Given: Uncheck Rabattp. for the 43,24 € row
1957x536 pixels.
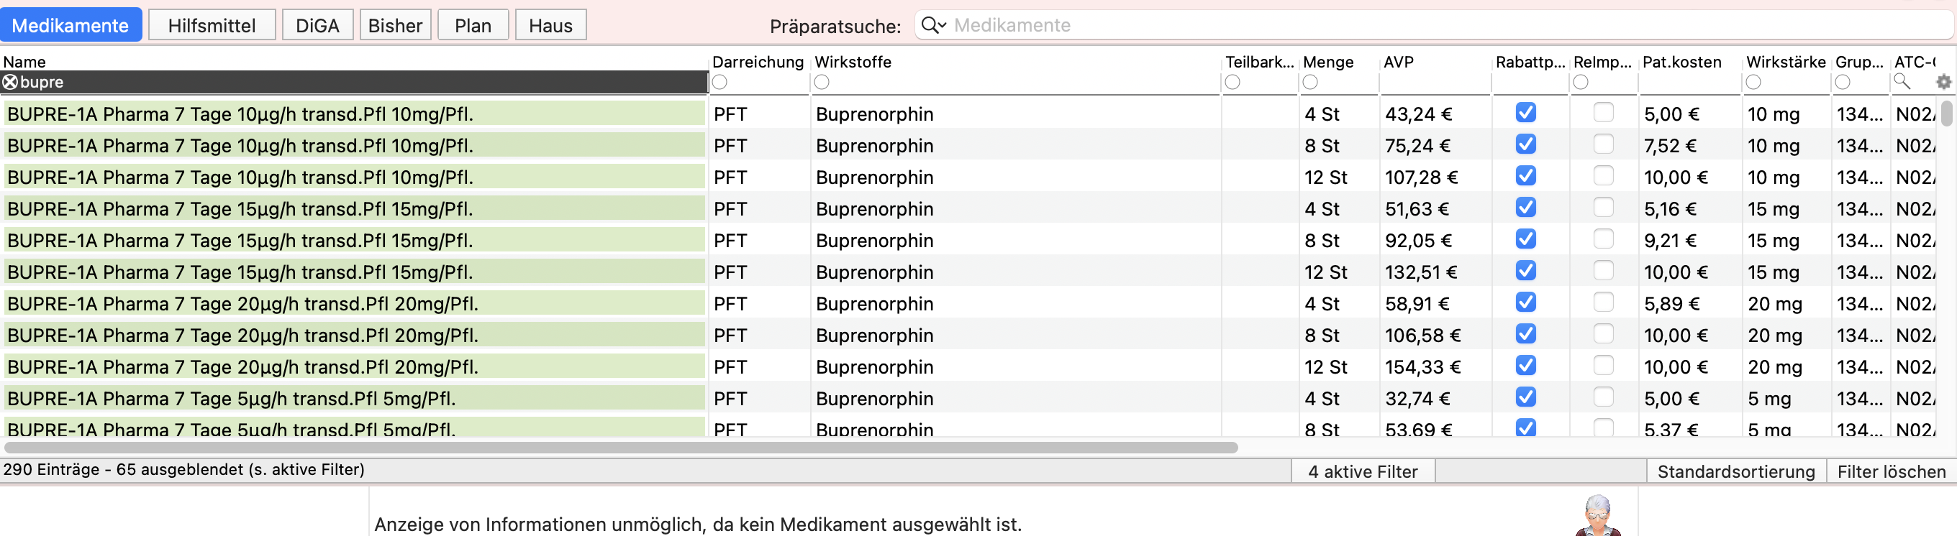Looking at the screenshot, I should click(x=1525, y=113).
